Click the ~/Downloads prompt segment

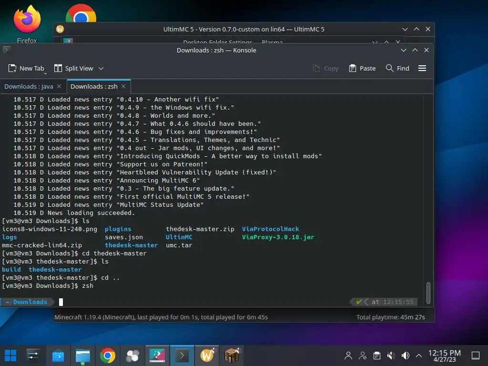pyautogui.click(x=27, y=302)
